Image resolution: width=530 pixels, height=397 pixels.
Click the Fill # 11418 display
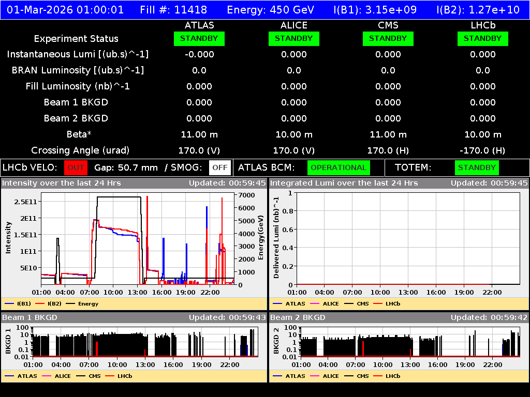[172, 9]
